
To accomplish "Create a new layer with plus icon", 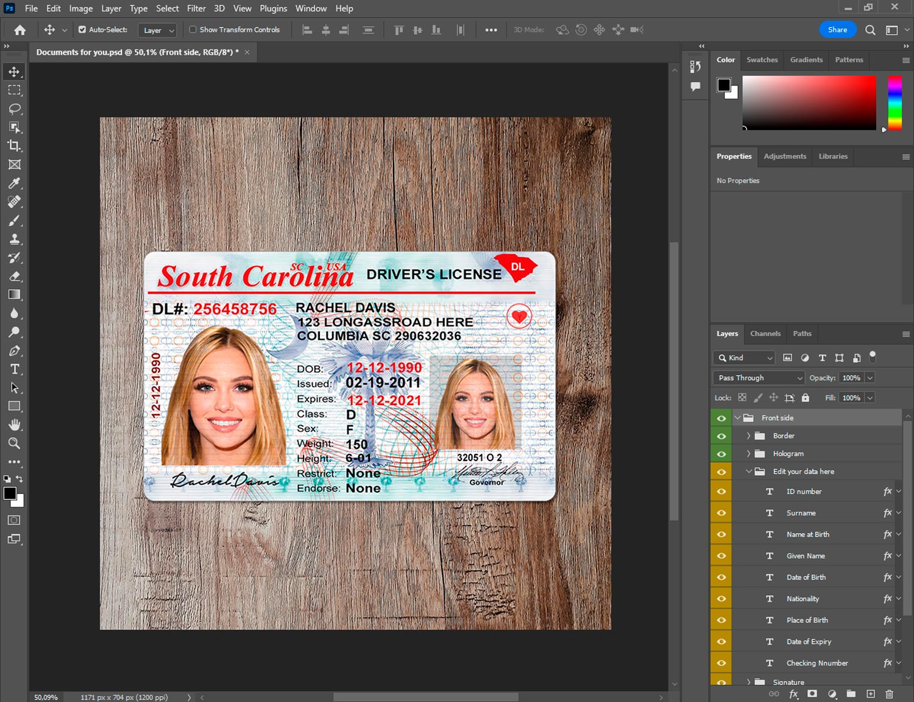I will pos(871,694).
